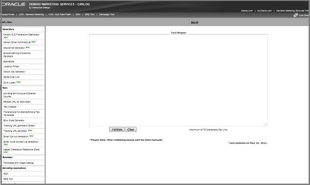The image size is (310, 185).
Task: Click the Clear button
Action: (x=130, y=129)
